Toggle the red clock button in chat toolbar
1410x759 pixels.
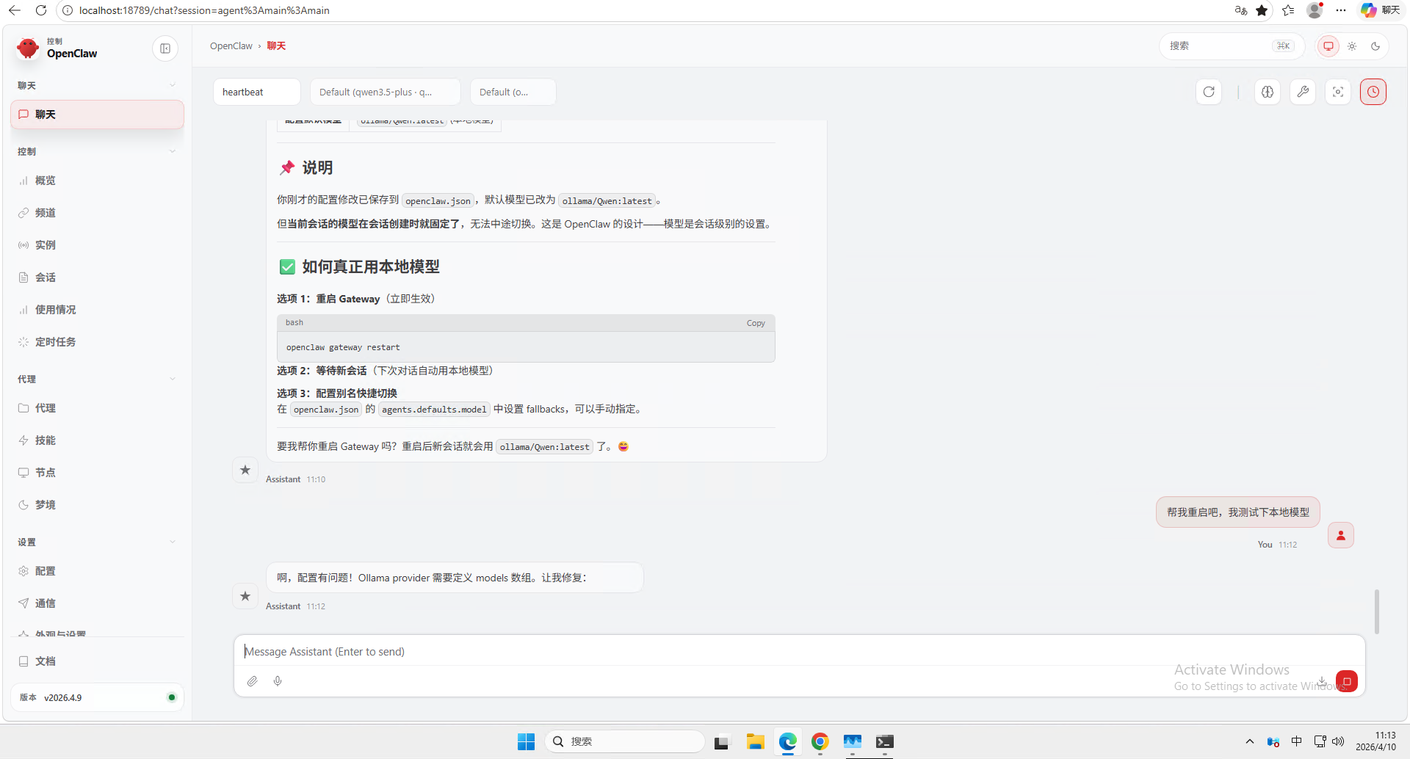point(1373,92)
